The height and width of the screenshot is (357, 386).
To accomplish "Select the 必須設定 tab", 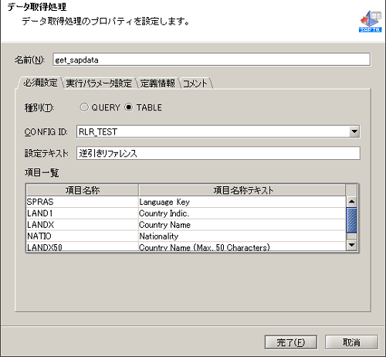I will pos(40,83).
